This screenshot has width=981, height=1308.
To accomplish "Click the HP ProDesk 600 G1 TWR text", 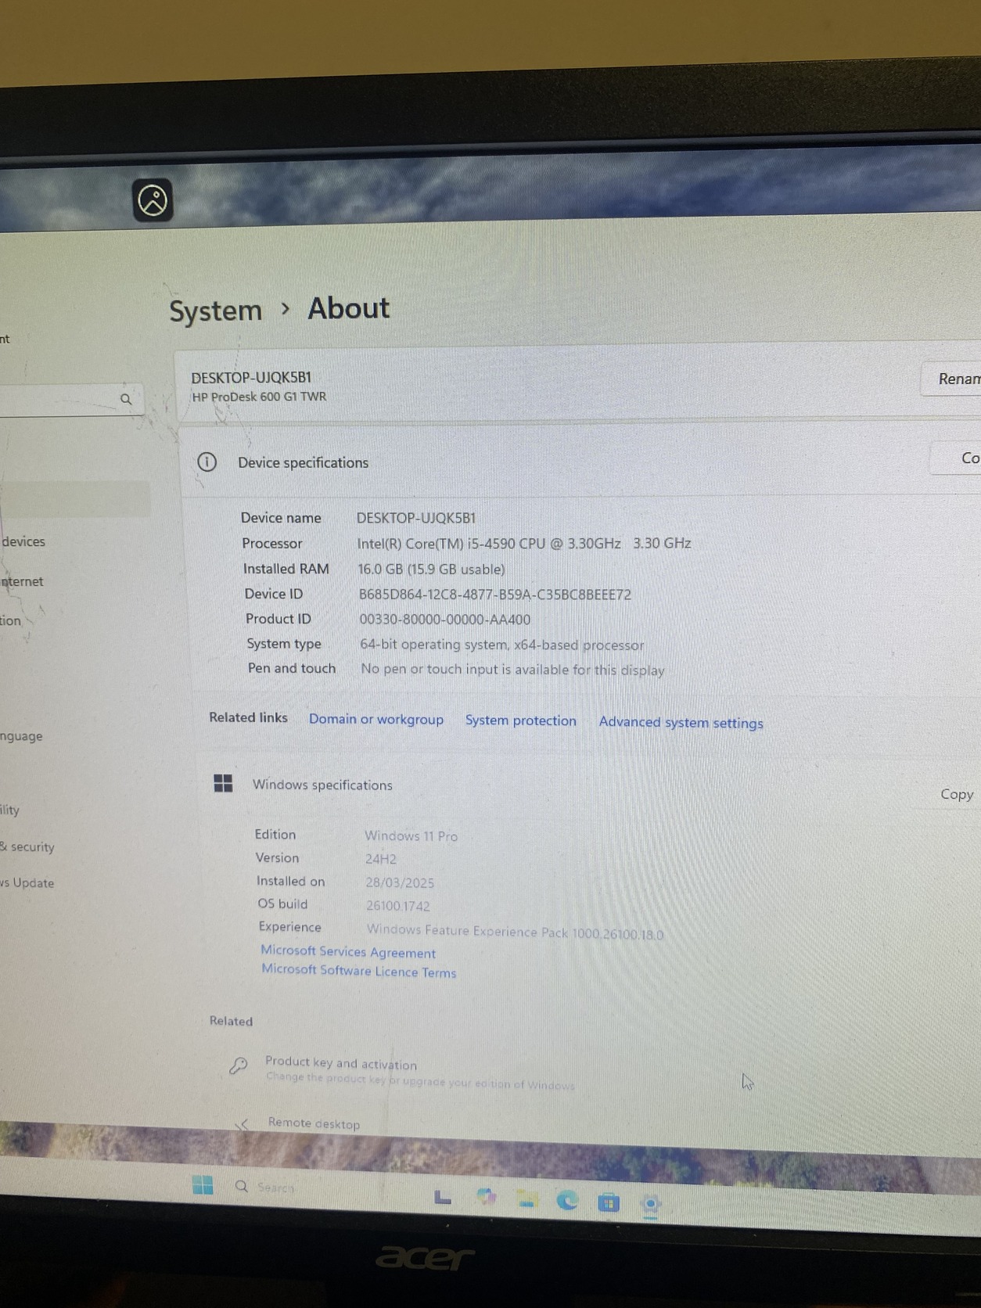I will click(259, 397).
